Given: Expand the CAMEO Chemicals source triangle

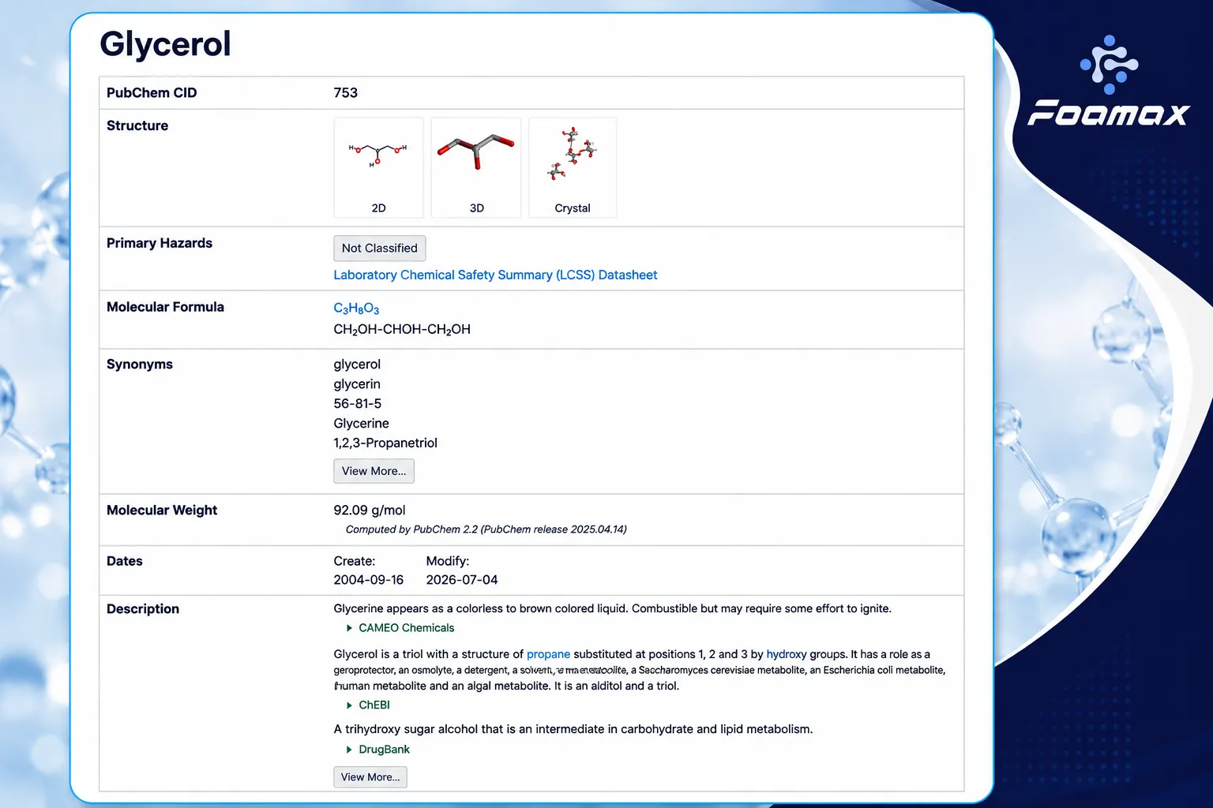Looking at the screenshot, I should click(349, 628).
